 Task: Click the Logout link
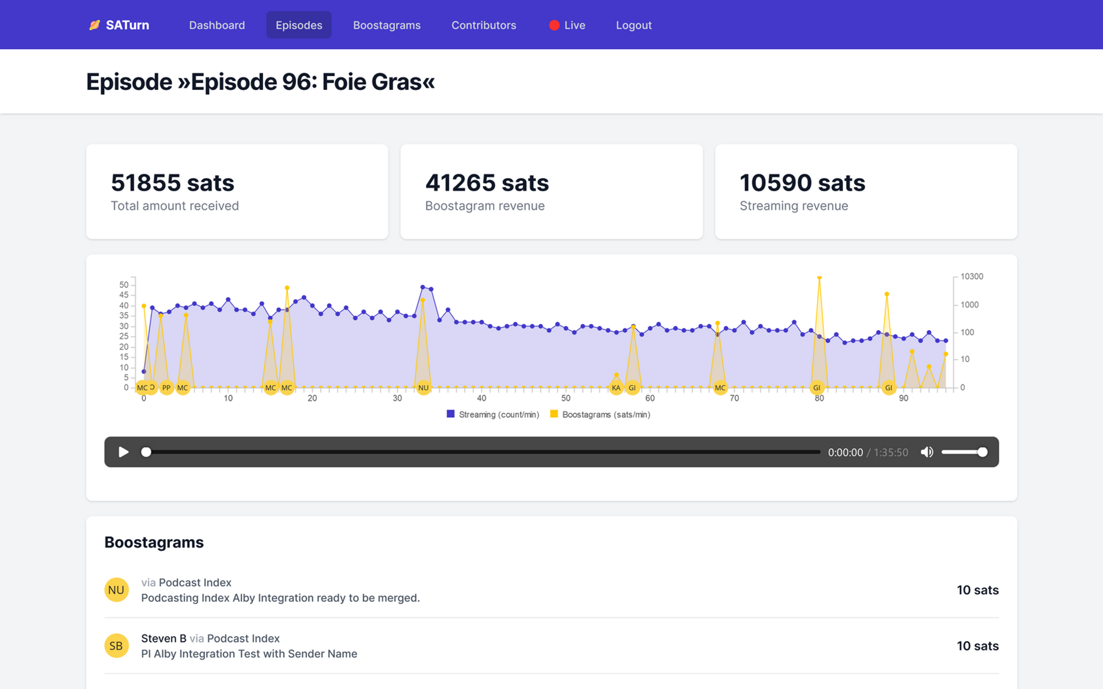click(634, 25)
